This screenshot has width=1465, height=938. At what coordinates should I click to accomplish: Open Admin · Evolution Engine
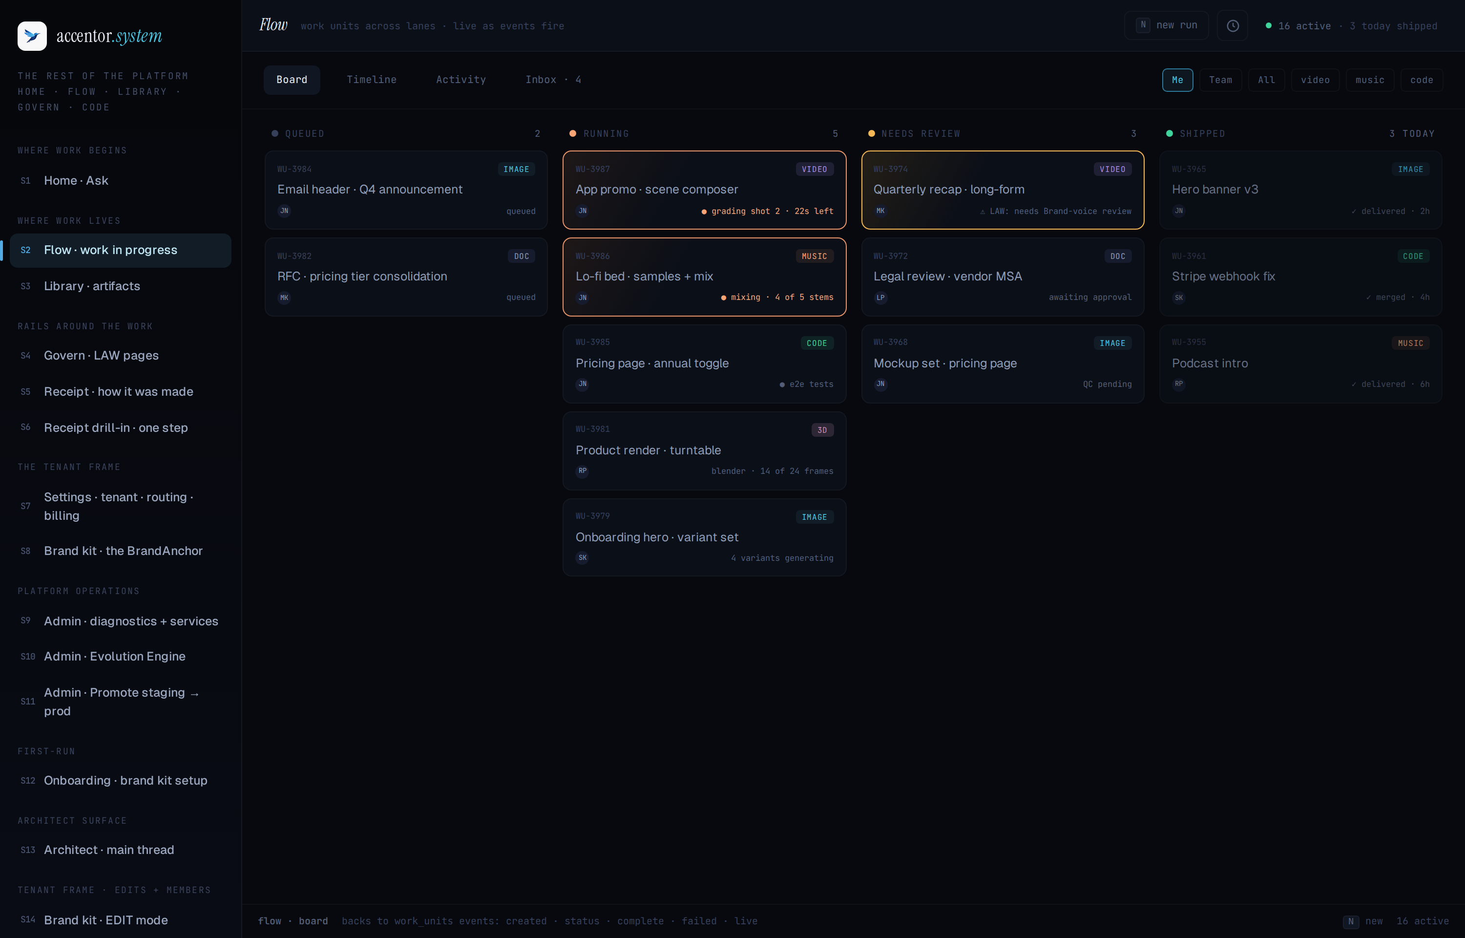[121, 657]
